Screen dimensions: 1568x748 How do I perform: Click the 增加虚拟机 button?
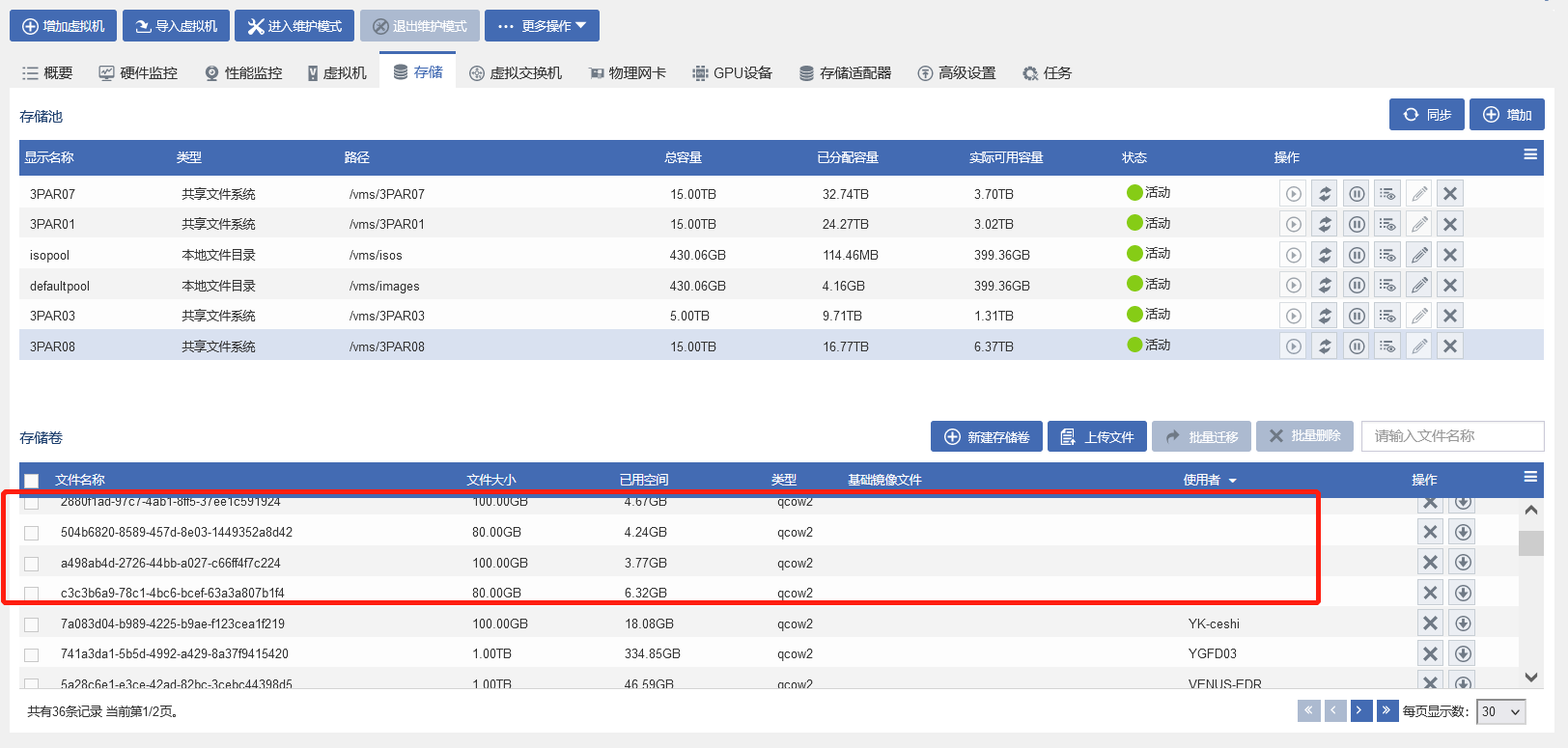click(64, 26)
